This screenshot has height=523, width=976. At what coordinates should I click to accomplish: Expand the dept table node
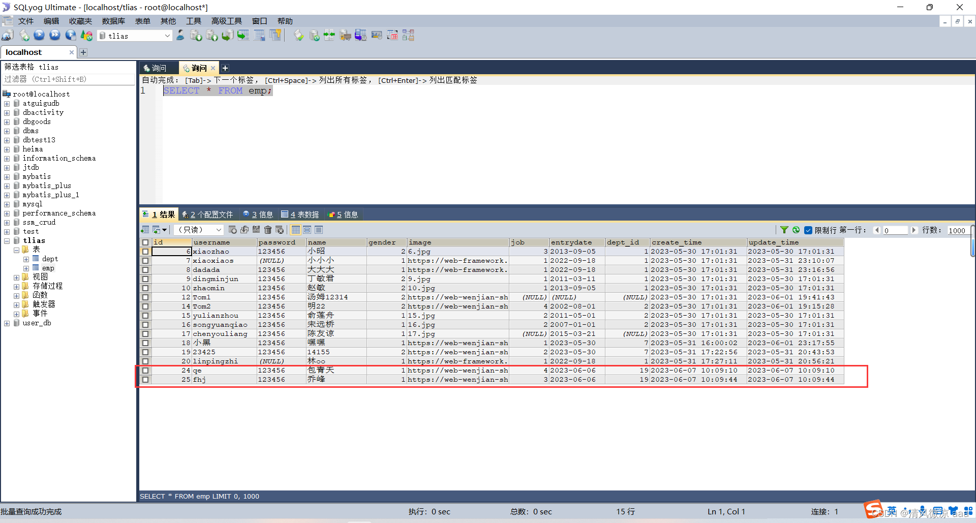26,259
